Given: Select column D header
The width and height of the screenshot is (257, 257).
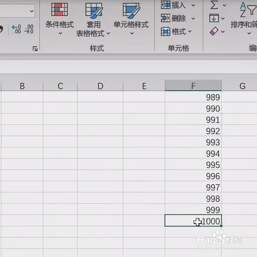Looking at the screenshot, I should point(100,86).
